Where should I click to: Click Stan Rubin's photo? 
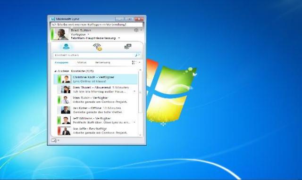coord(66,100)
